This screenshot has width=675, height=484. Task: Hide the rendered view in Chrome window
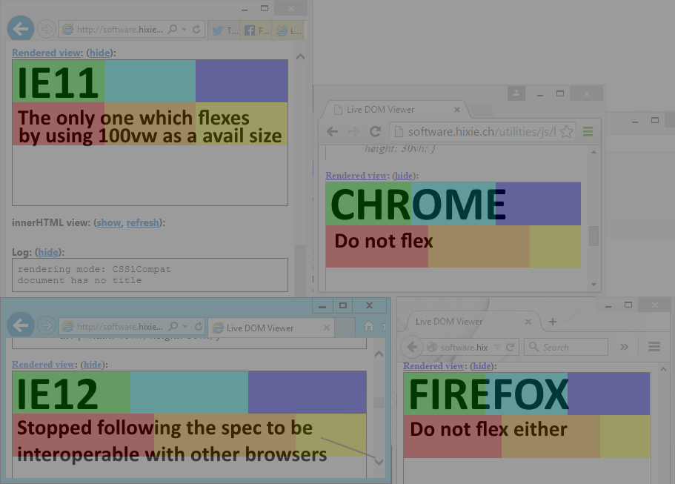[x=404, y=176]
